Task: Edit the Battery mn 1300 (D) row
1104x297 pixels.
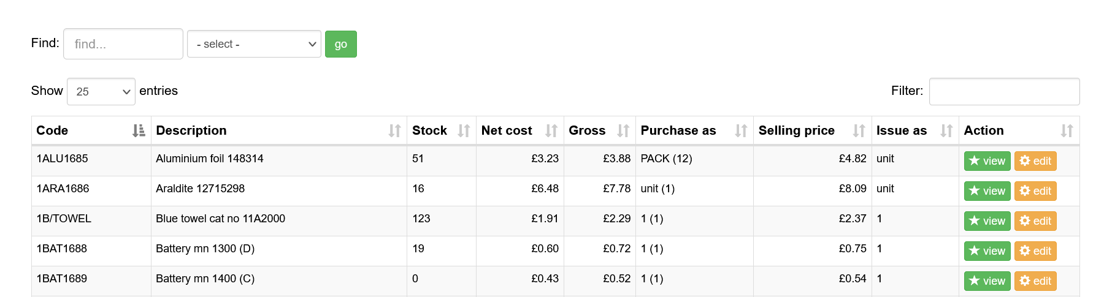Action: 1035,251
